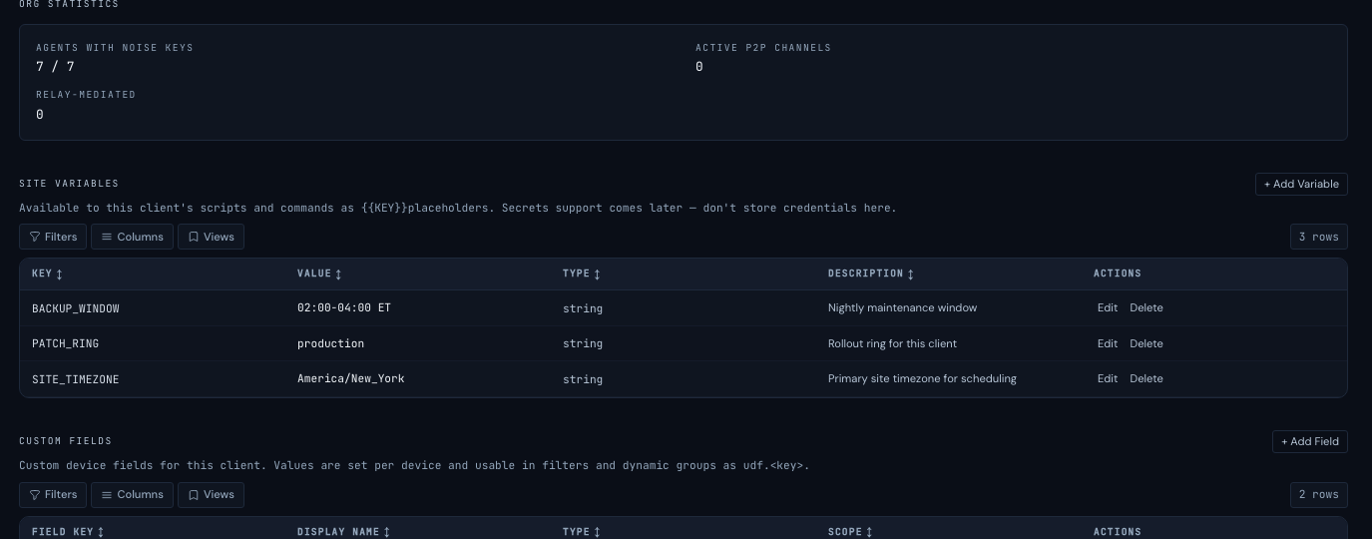Screen dimensions: 1372x539
Task: Sort custom fields by FIELD KEY column
Action: (68, 532)
